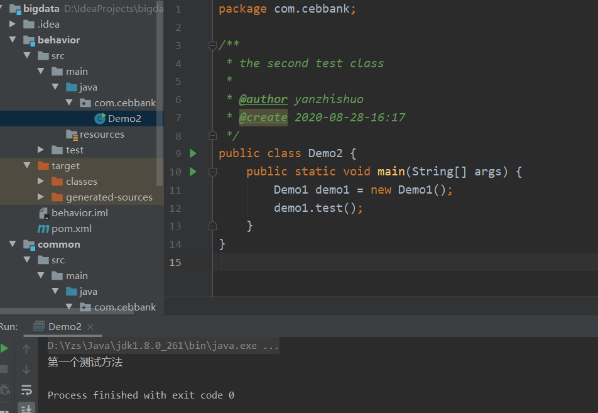Viewport: 598px width, 413px height.
Task: Click the blue java source folder icon under behavior
Action: (x=72, y=87)
